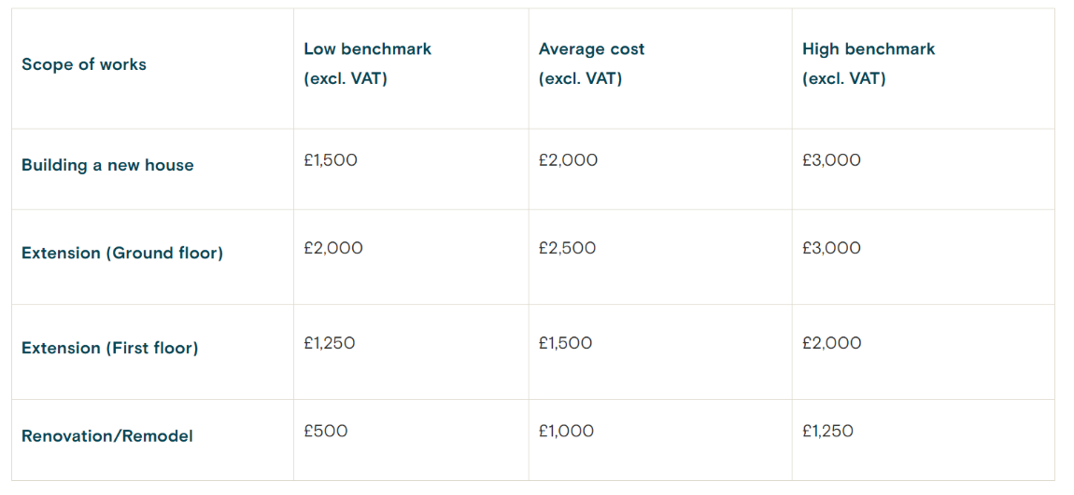Viewport: 1074px width, 495px height.
Task: Click the Scope of works header
Action: (x=83, y=64)
